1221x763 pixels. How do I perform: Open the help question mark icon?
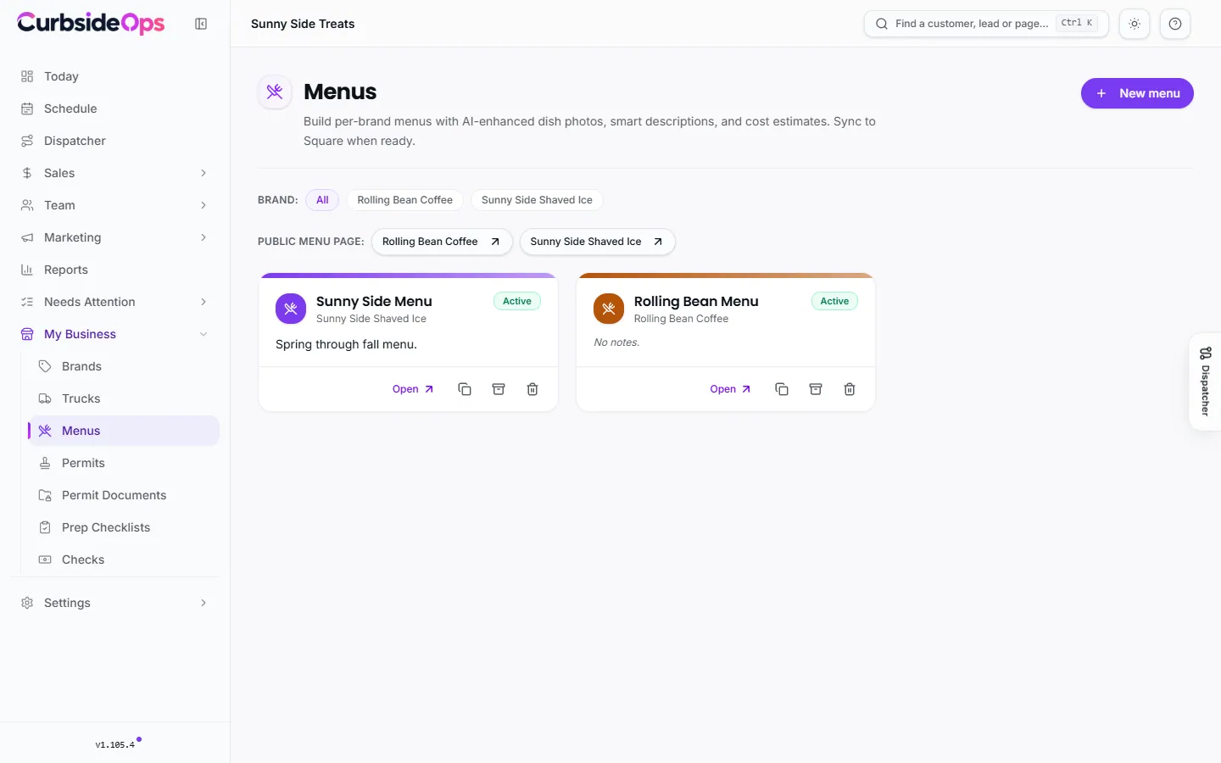coord(1175,24)
